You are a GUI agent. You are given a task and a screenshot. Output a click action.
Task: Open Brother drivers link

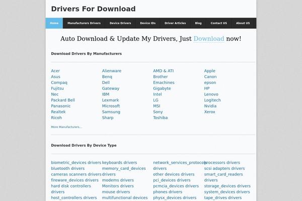tap(161, 76)
